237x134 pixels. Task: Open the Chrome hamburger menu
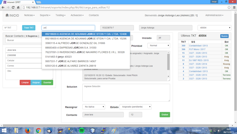point(234,7)
